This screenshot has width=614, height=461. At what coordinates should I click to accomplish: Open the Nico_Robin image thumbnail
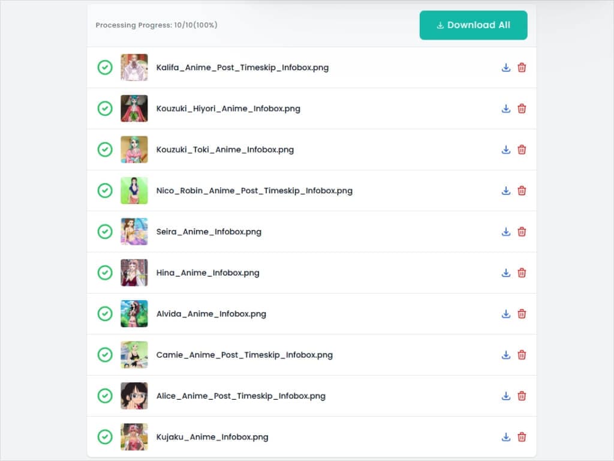tap(134, 190)
